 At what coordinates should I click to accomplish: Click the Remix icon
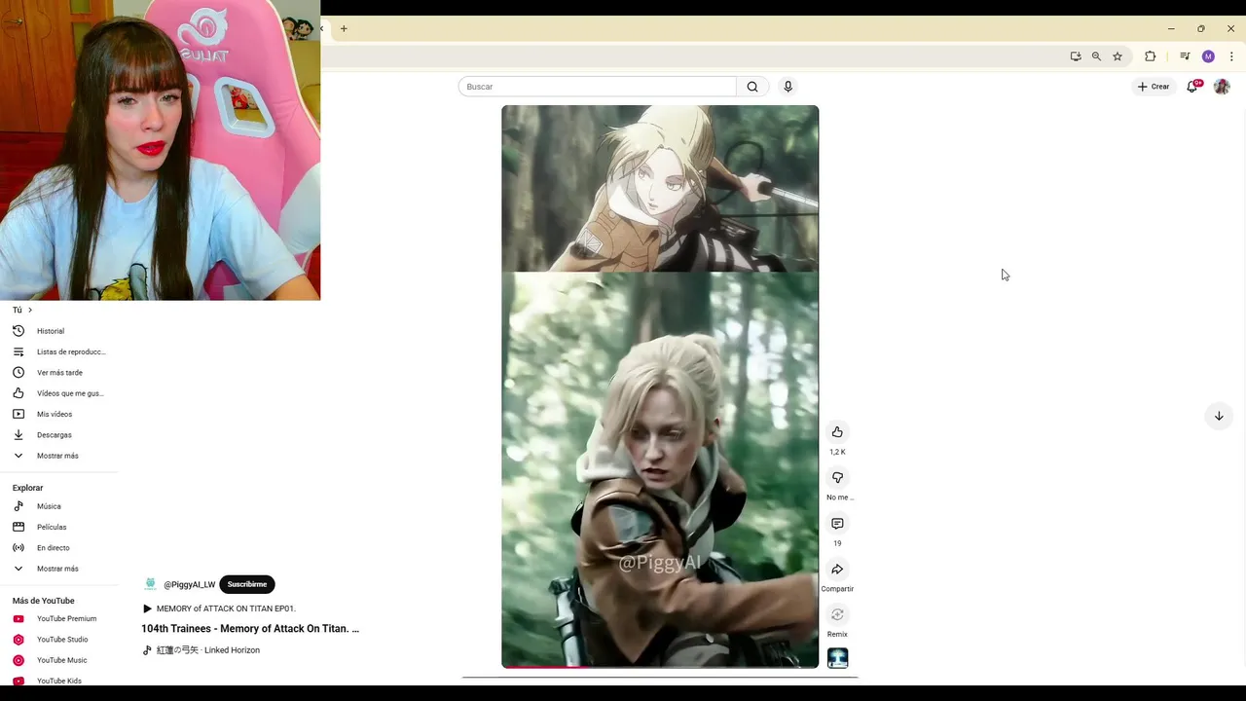[x=837, y=614]
